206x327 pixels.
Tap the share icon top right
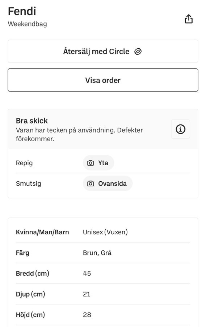coord(189,19)
